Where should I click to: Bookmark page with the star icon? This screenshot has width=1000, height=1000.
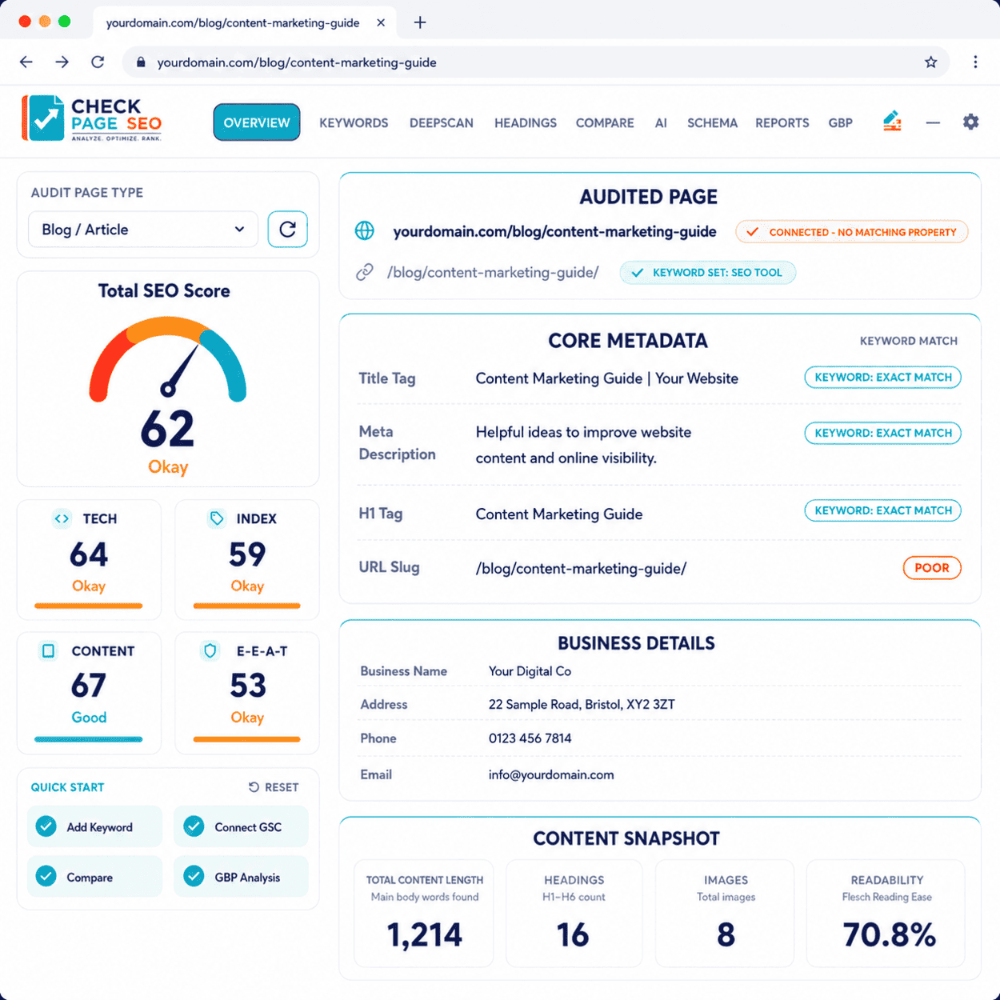930,62
